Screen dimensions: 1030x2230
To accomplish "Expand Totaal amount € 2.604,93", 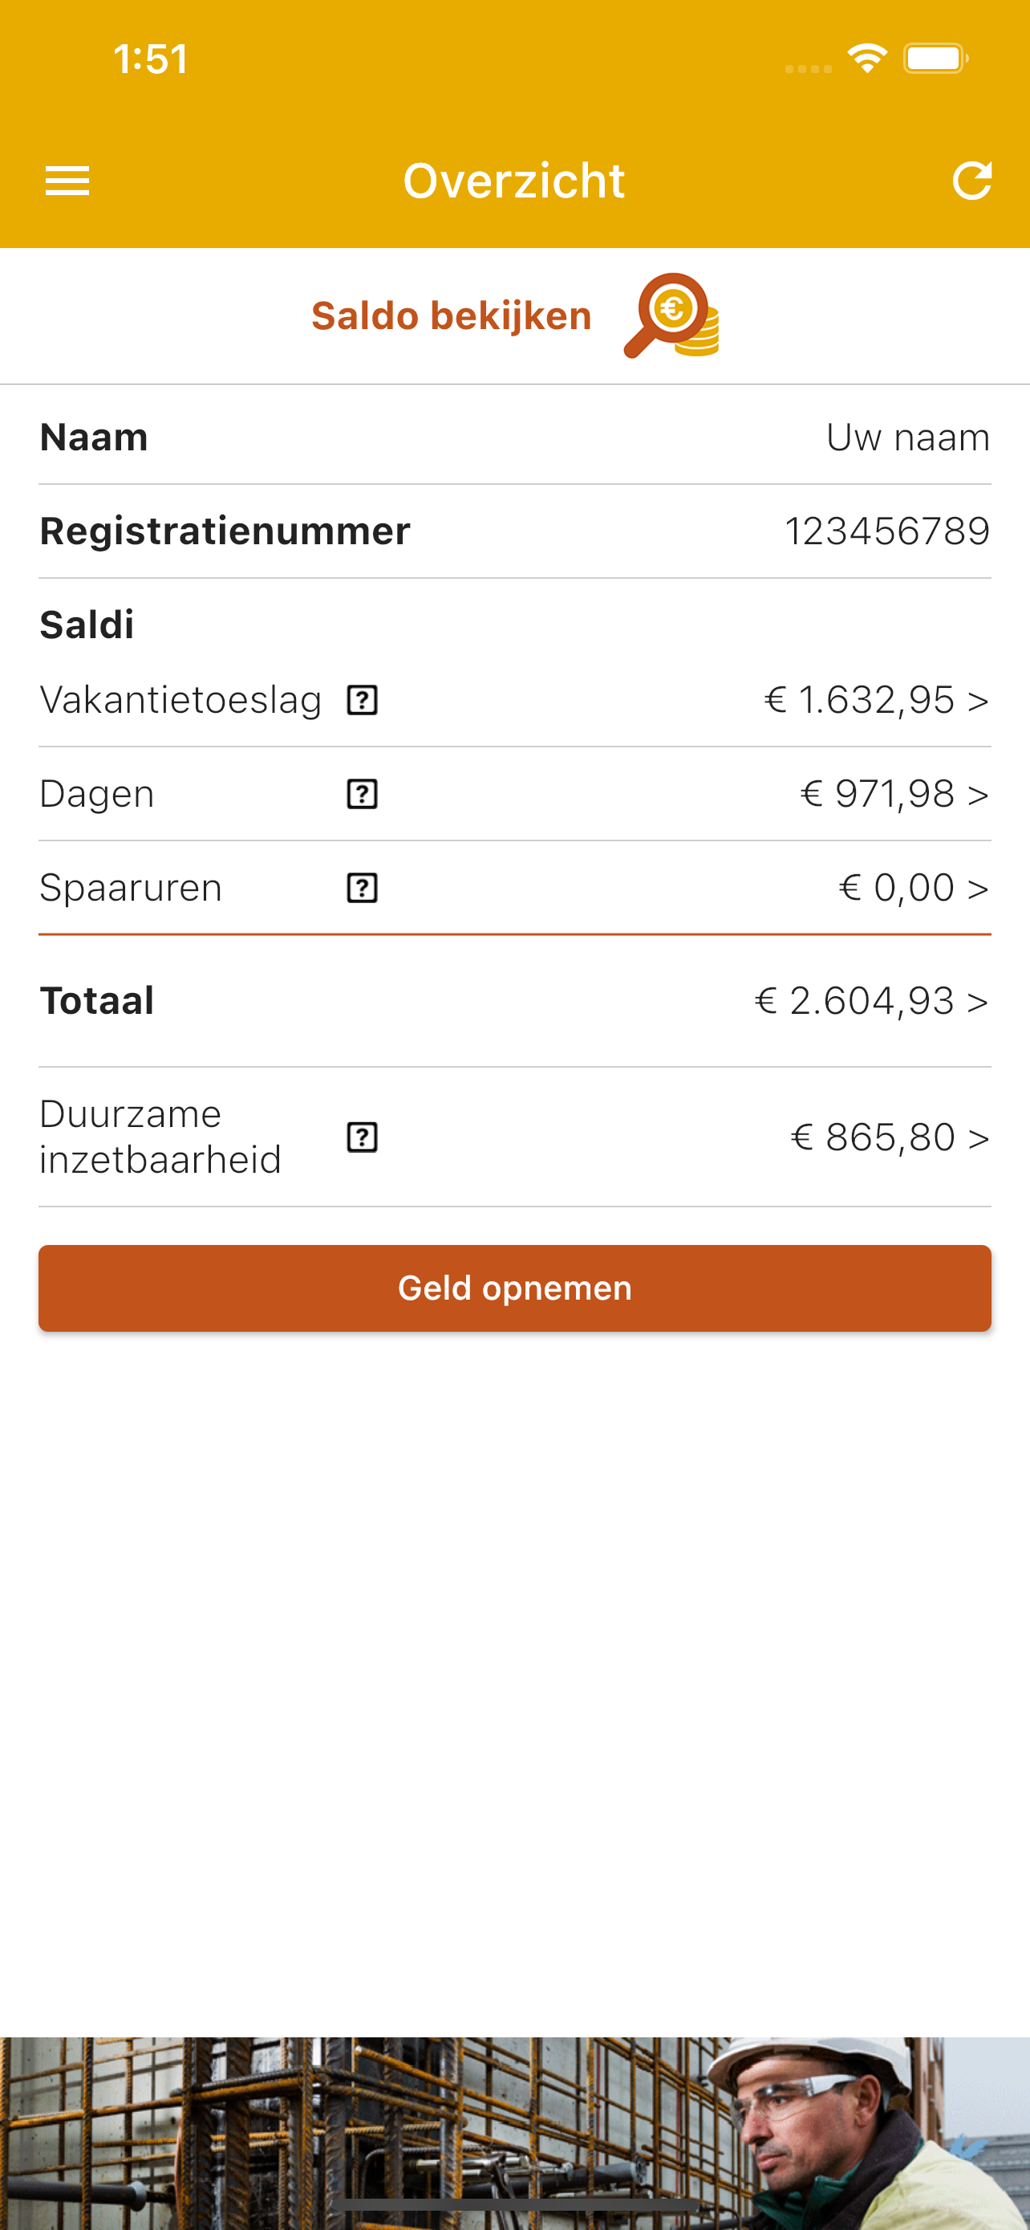I will point(872,1001).
